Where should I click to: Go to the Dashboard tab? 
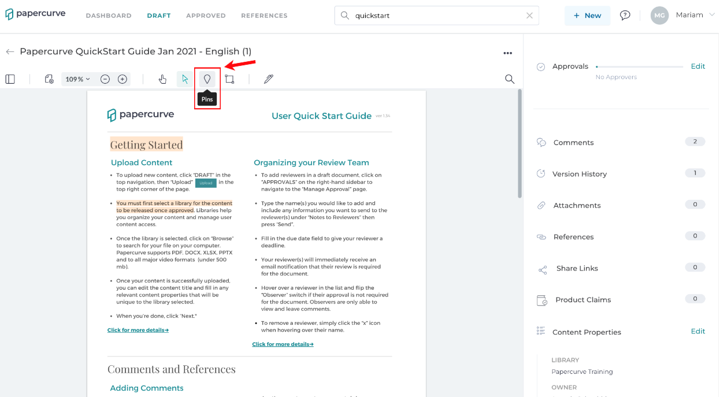109,16
